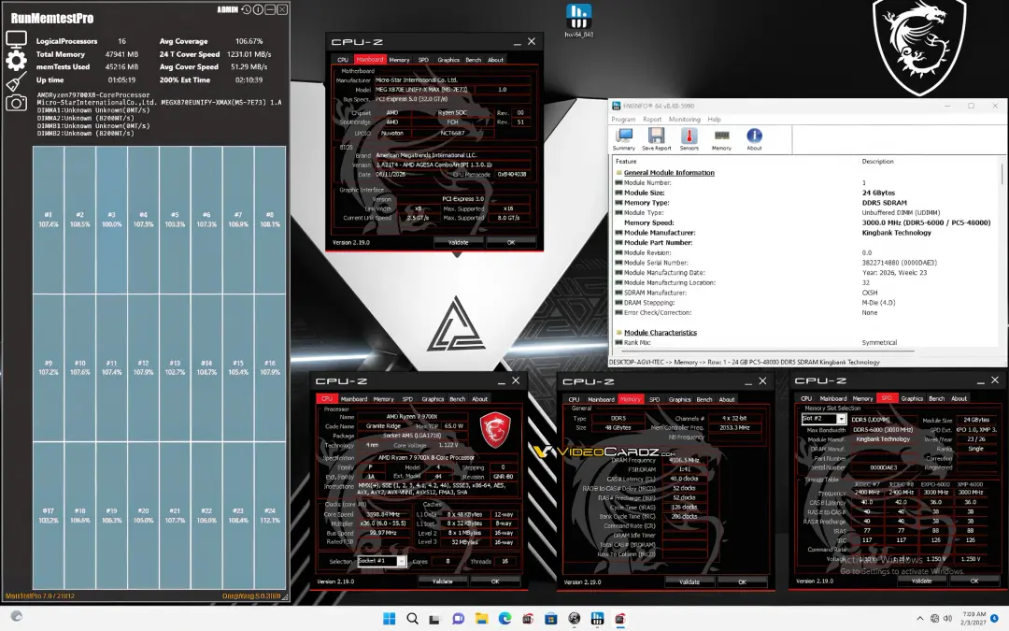Open the Monitoring menu in HWiNFO
Viewport: 1009px width, 631px height.
coord(684,119)
